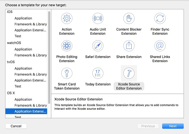Screen dimensions: 189x134
Task: Pick the Content Blocker Extension hand icon
Action: (129, 19)
